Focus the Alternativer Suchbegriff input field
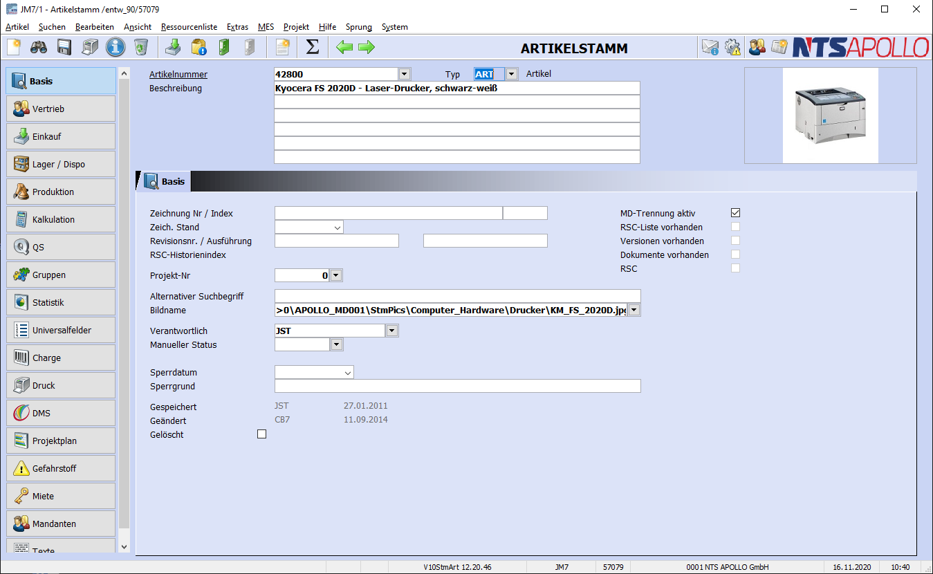Screen dimensions: 933x574 457,296
